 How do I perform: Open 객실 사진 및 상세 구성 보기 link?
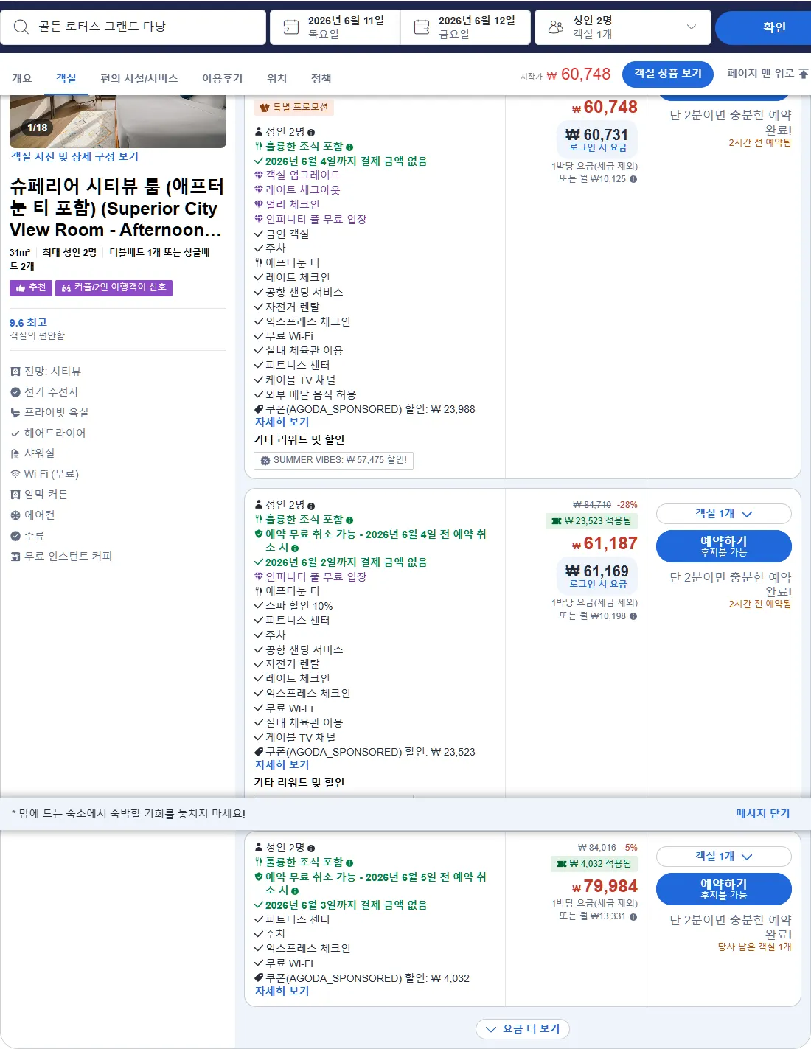pos(74,157)
